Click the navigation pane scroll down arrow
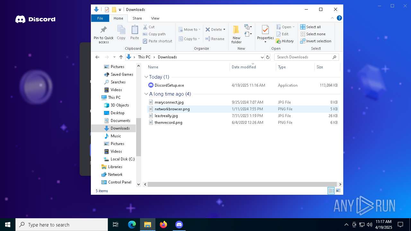The image size is (411, 231). pos(139,184)
